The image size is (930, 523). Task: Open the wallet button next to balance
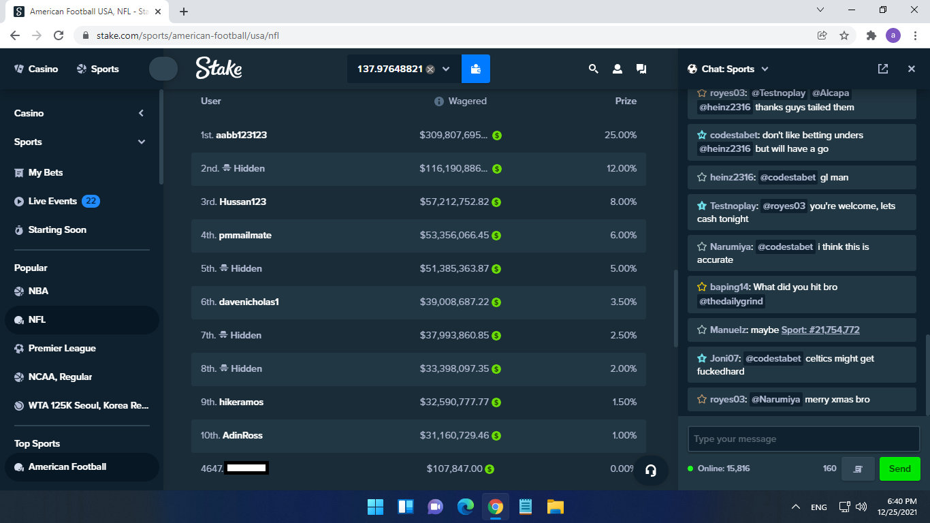coord(476,69)
